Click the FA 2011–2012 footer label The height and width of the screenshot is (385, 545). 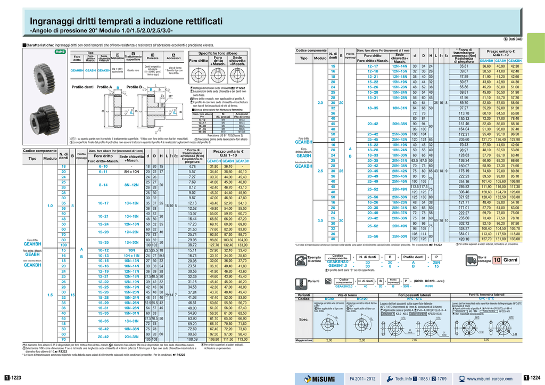point(362,379)
